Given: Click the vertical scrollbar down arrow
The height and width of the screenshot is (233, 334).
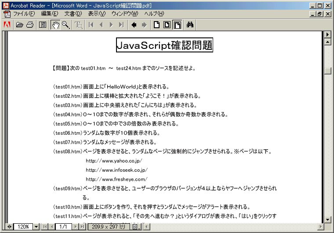Looking at the screenshot, I should 327,219.
